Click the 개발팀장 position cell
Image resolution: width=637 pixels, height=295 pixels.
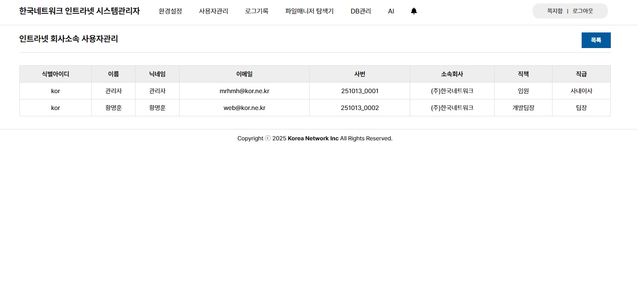523,108
